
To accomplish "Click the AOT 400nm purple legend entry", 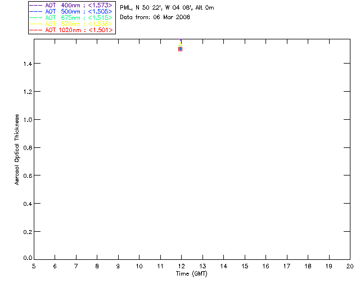I will [x=71, y=5].
